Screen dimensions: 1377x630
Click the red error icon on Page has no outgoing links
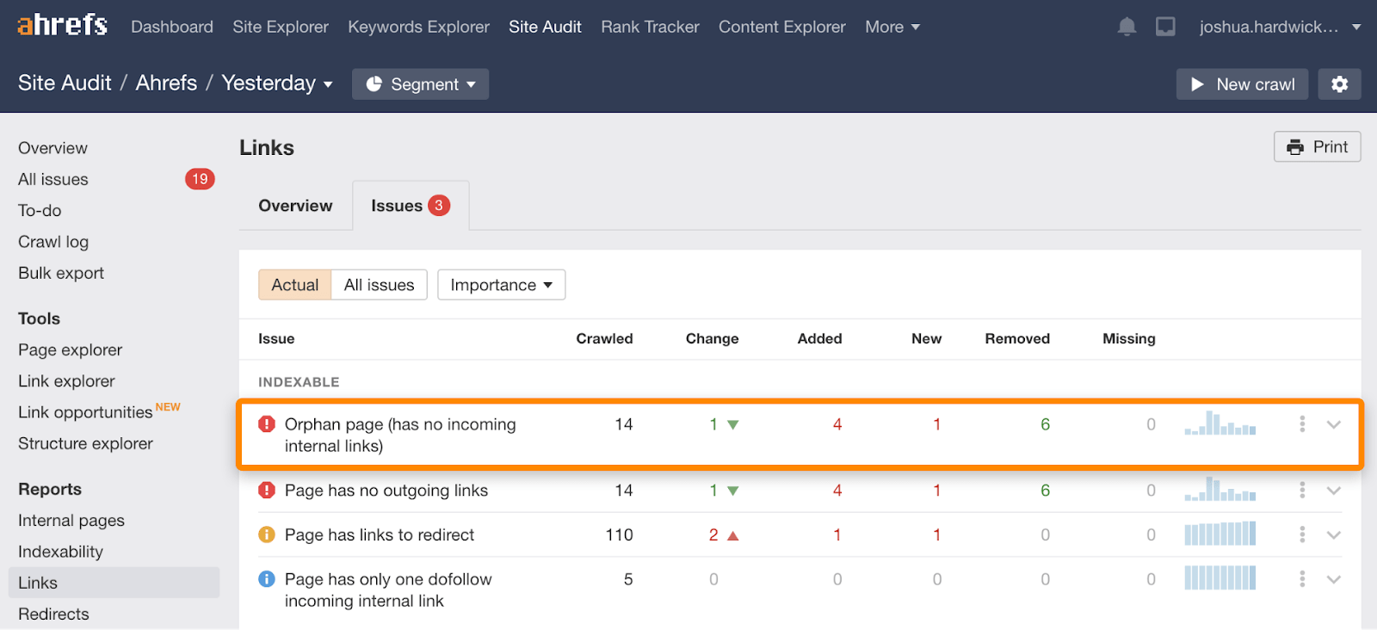click(267, 491)
